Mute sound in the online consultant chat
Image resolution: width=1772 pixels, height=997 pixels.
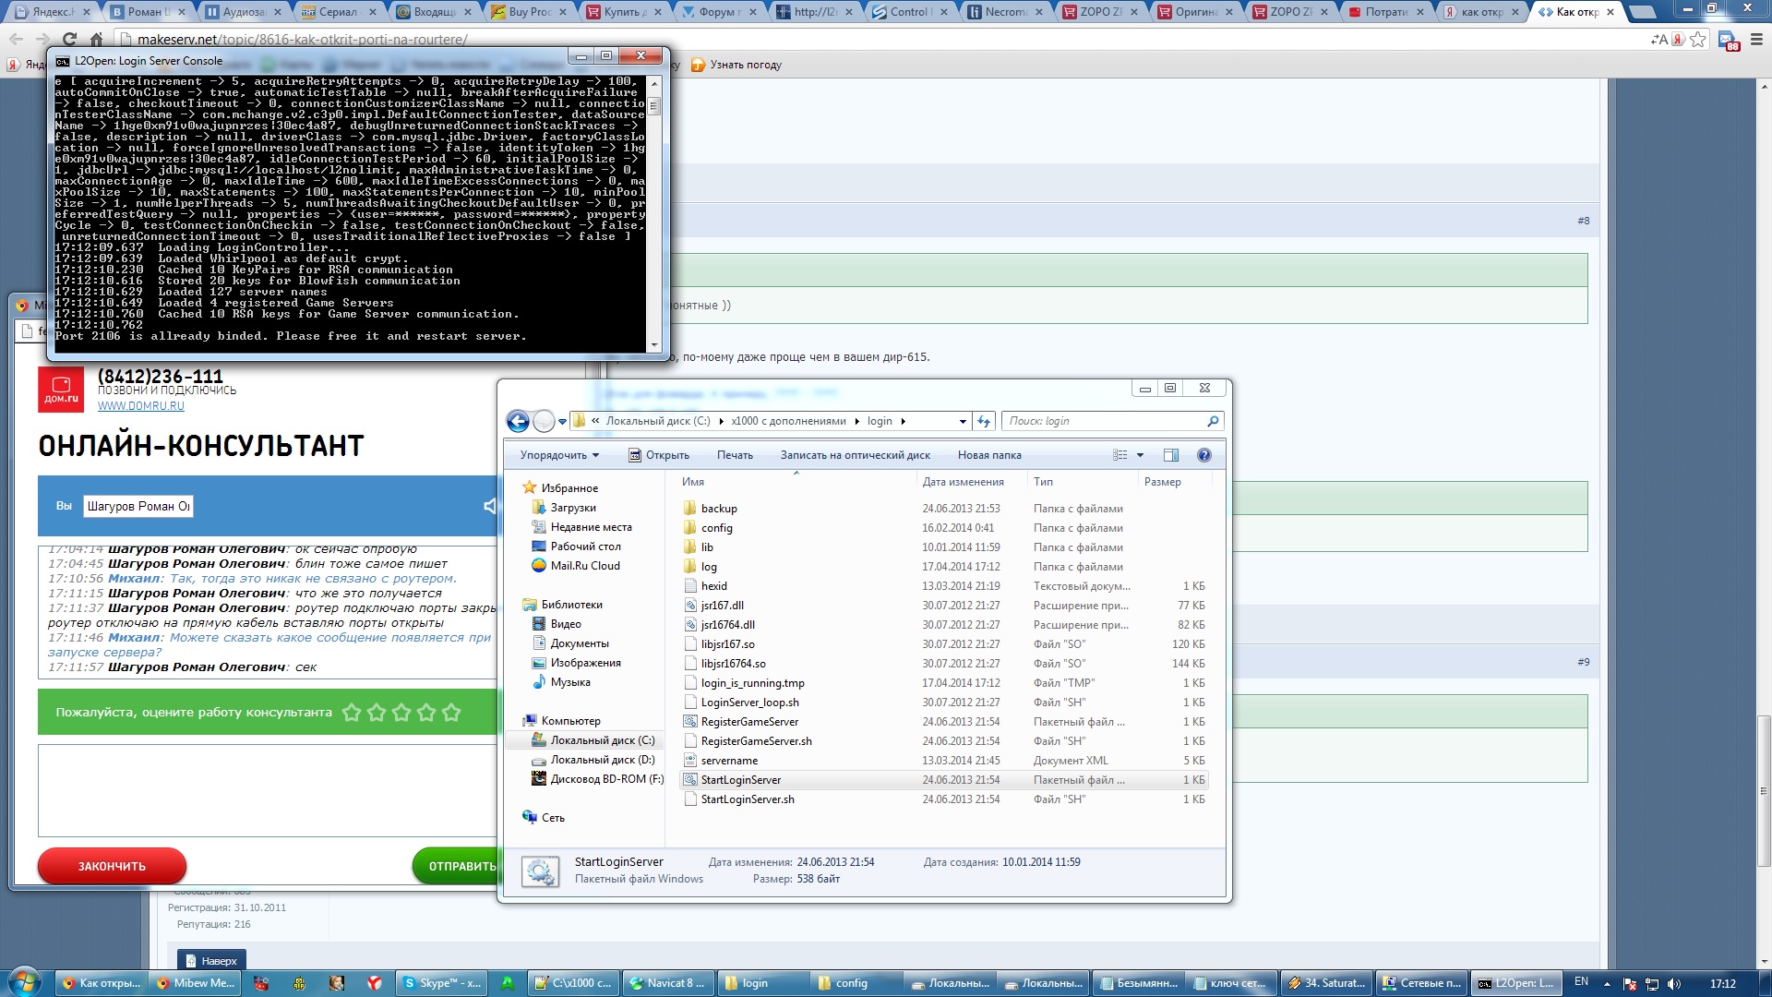(490, 506)
